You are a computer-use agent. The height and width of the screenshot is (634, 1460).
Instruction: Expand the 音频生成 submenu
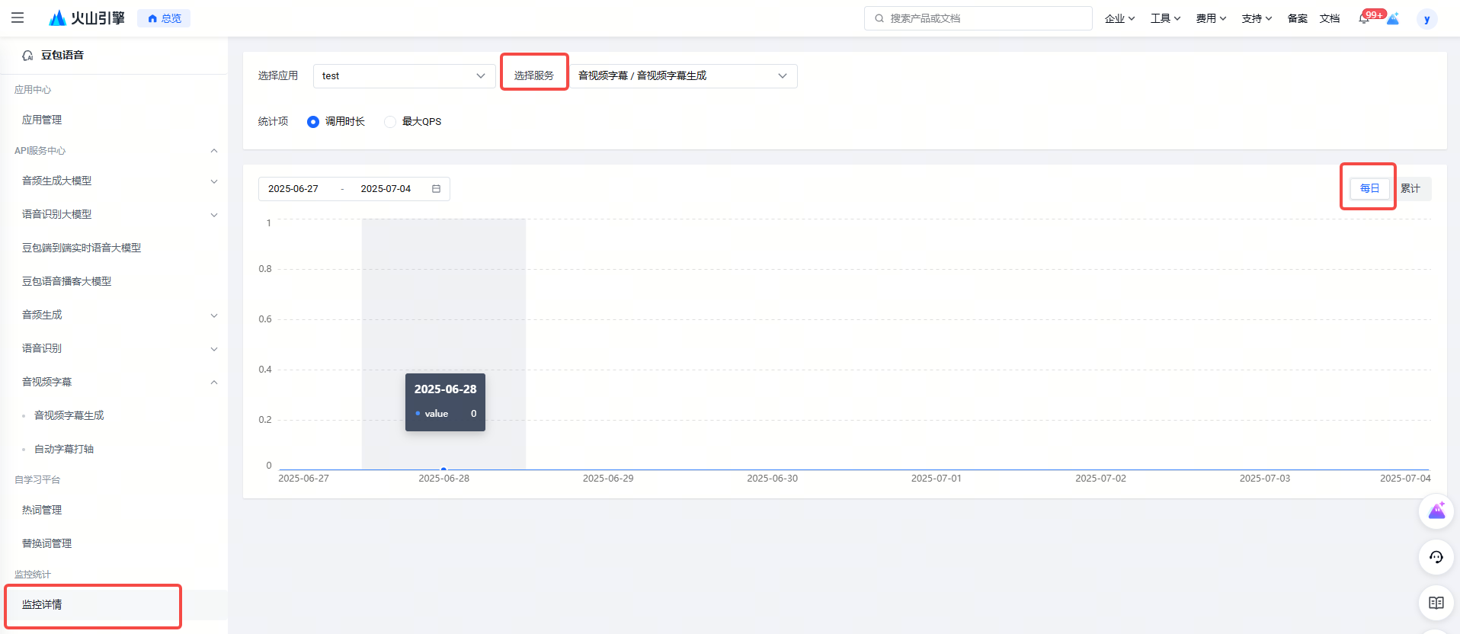214,315
